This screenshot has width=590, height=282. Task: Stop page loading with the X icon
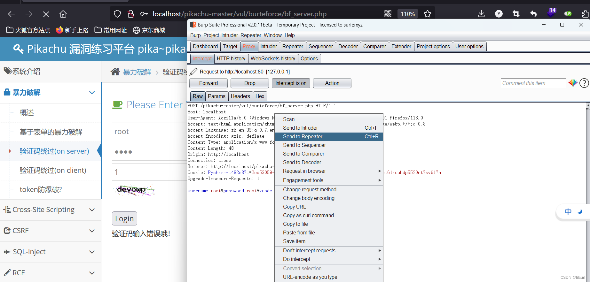coord(46,14)
